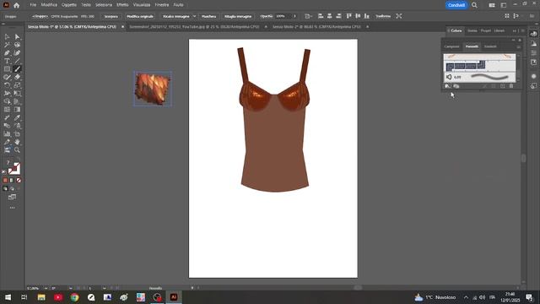Create a new brush with plus icon
Image resolution: width=540 pixels, height=304 pixels.
click(503, 86)
